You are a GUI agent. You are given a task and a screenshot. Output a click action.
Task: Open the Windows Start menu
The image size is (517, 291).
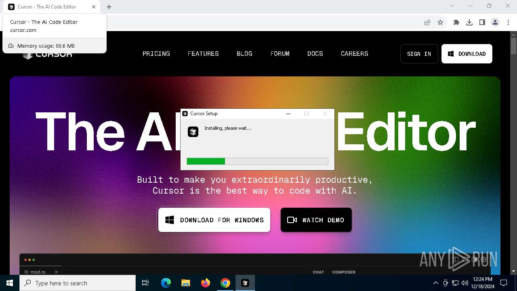(x=10, y=283)
